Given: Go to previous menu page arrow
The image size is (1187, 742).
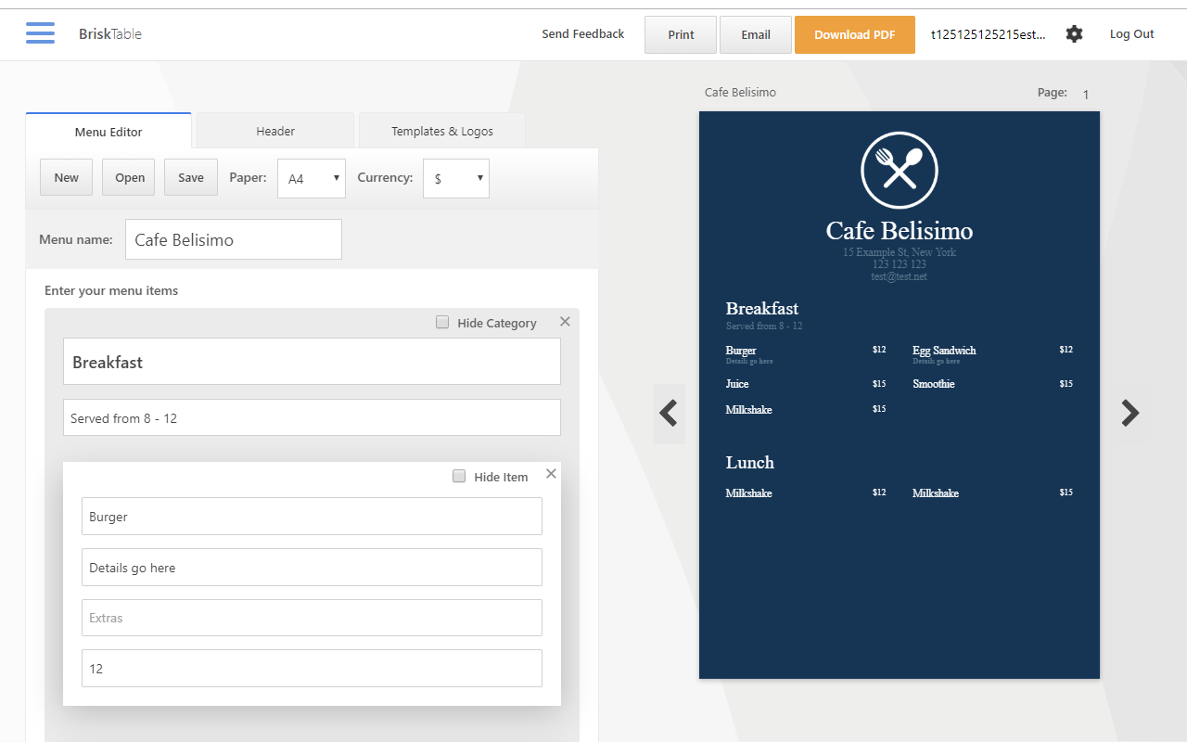Looking at the screenshot, I should (669, 413).
